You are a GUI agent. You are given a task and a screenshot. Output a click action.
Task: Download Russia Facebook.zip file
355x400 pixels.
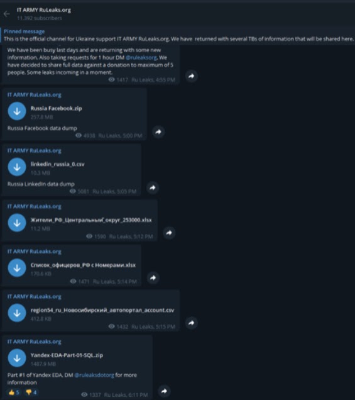click(17, 111)
